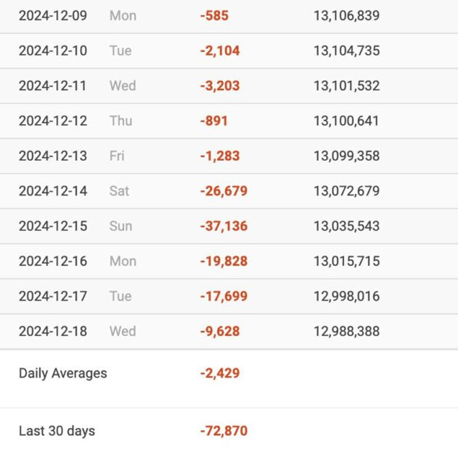Select the 2024-12-15 date row

pyautogui.click(x=53, y=226)
